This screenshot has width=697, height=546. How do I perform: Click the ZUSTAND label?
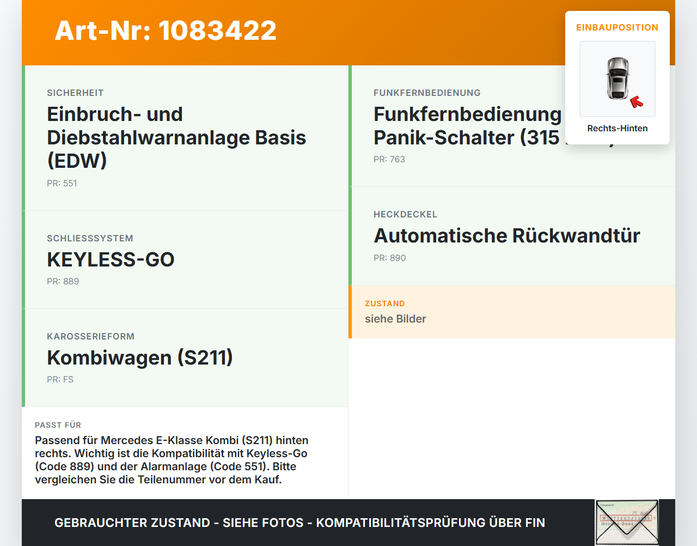(x=385, y=304)
